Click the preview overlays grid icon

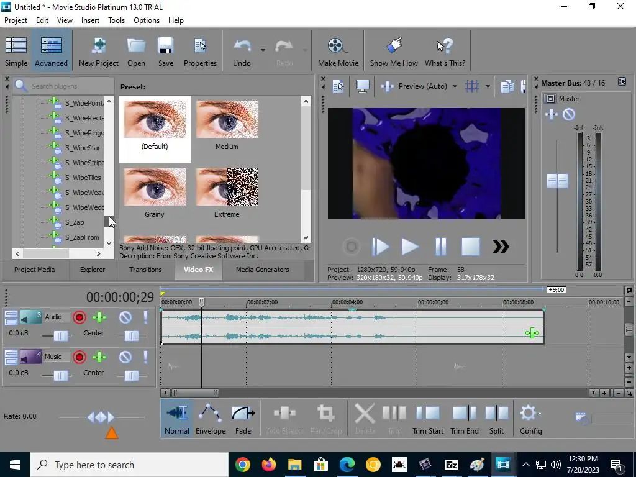[x=472, y=86]
